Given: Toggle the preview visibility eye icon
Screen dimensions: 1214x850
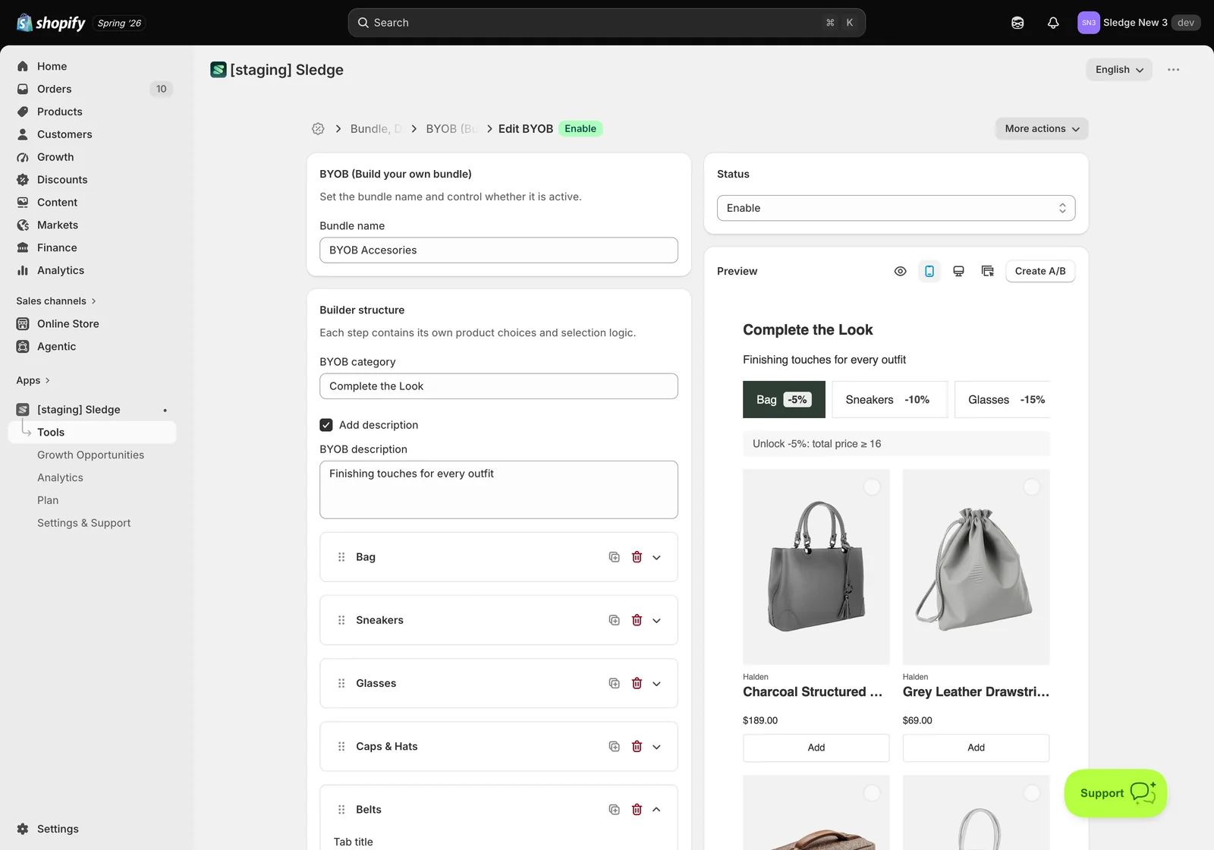Looking at the screenshot, I should click(x=901, y=271).
